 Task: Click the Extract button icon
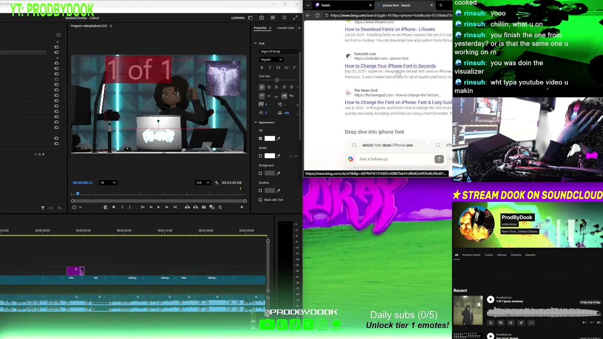pos(196,207)
